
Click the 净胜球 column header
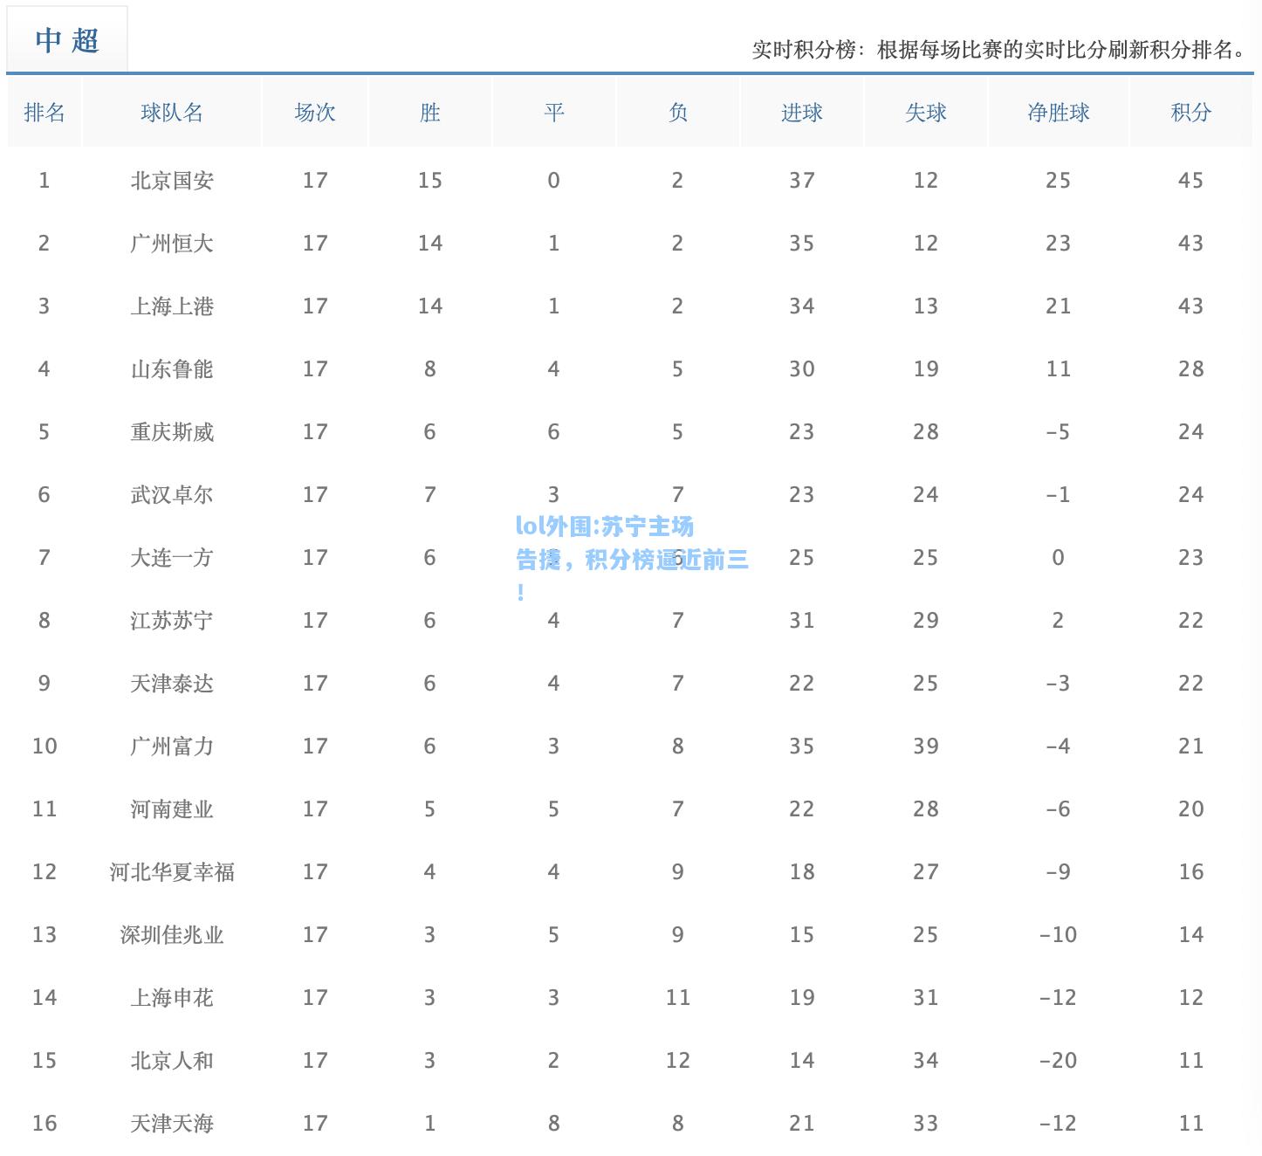point(1059,112)
